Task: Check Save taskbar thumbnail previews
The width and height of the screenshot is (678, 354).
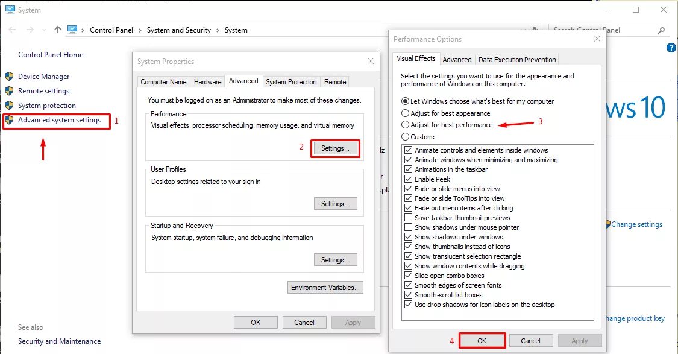Action: pyautogui.click(x=408, y=218)
